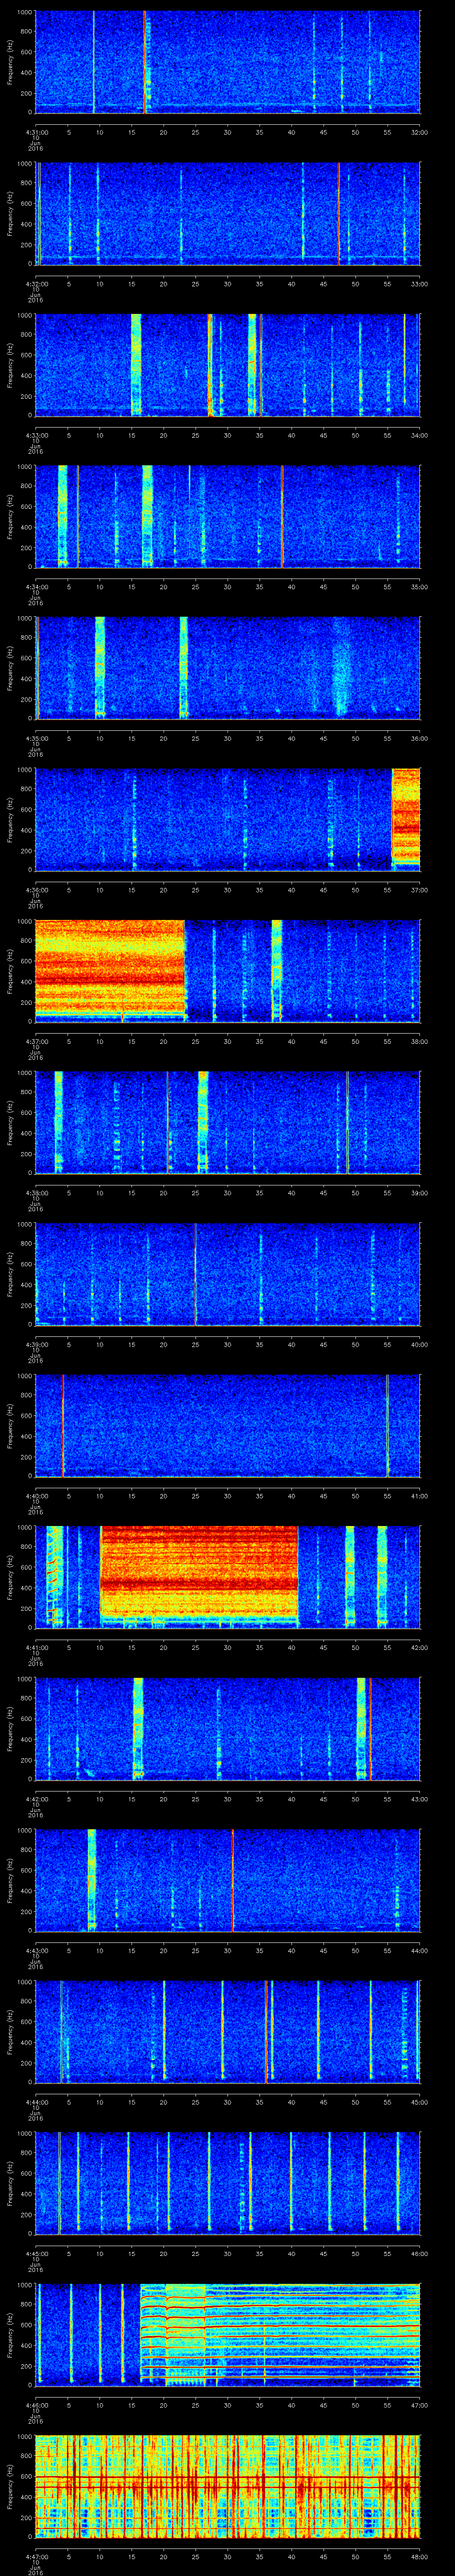The width and height of the screenshot is (455, 2576).
Task: Click the 4:44:00 start time label
Action: (36, 2101)
